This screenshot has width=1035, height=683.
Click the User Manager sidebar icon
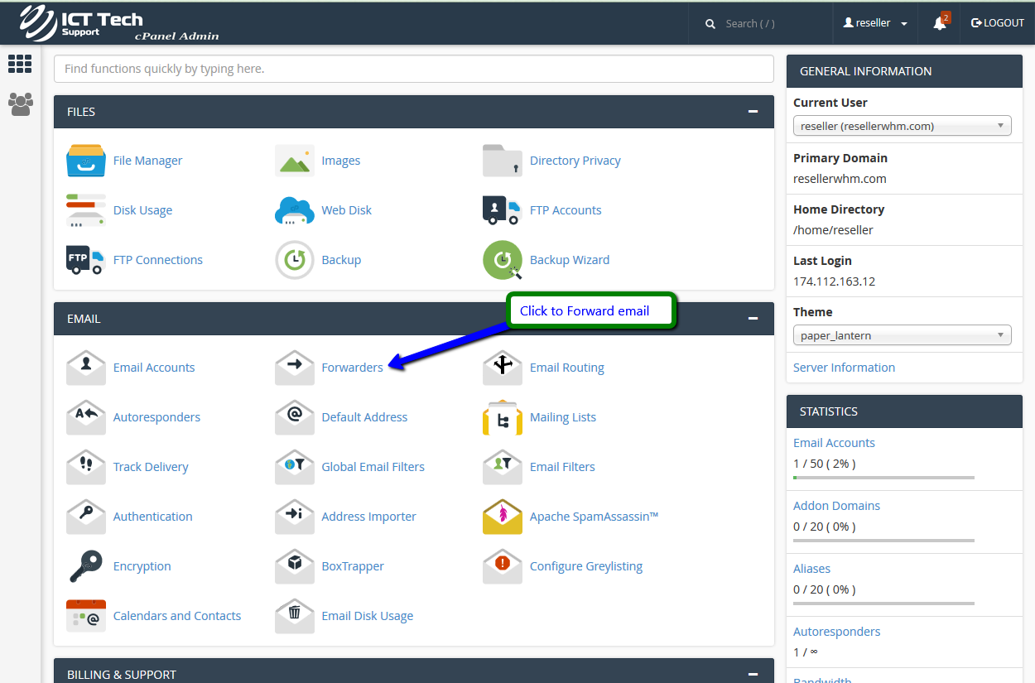[20, 103]
